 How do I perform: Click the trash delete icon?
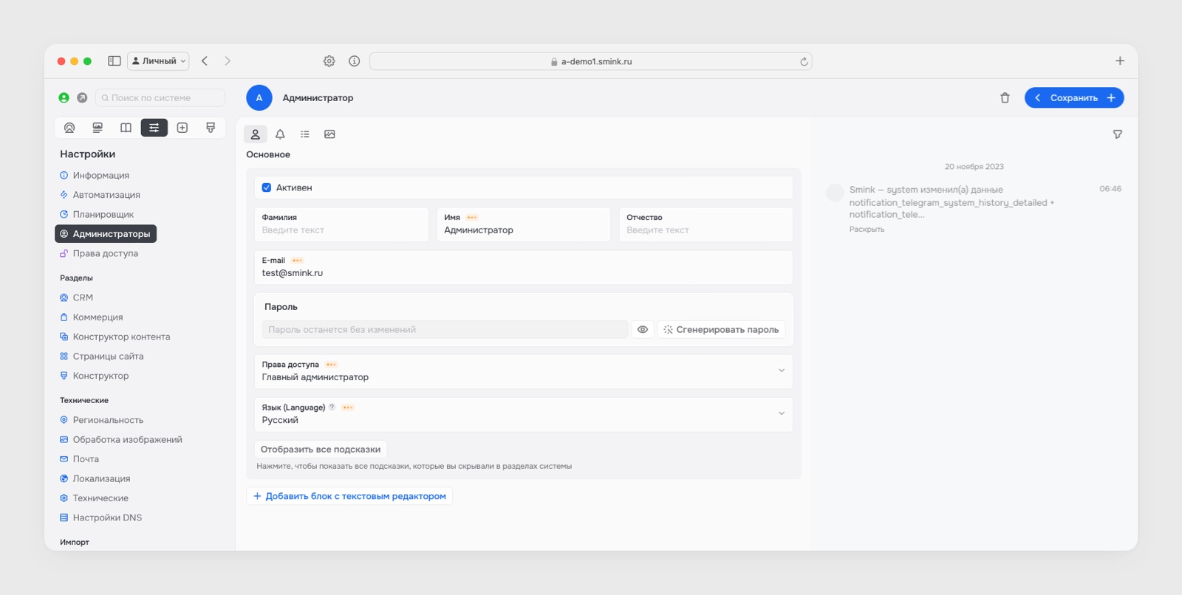[1005, 97]
